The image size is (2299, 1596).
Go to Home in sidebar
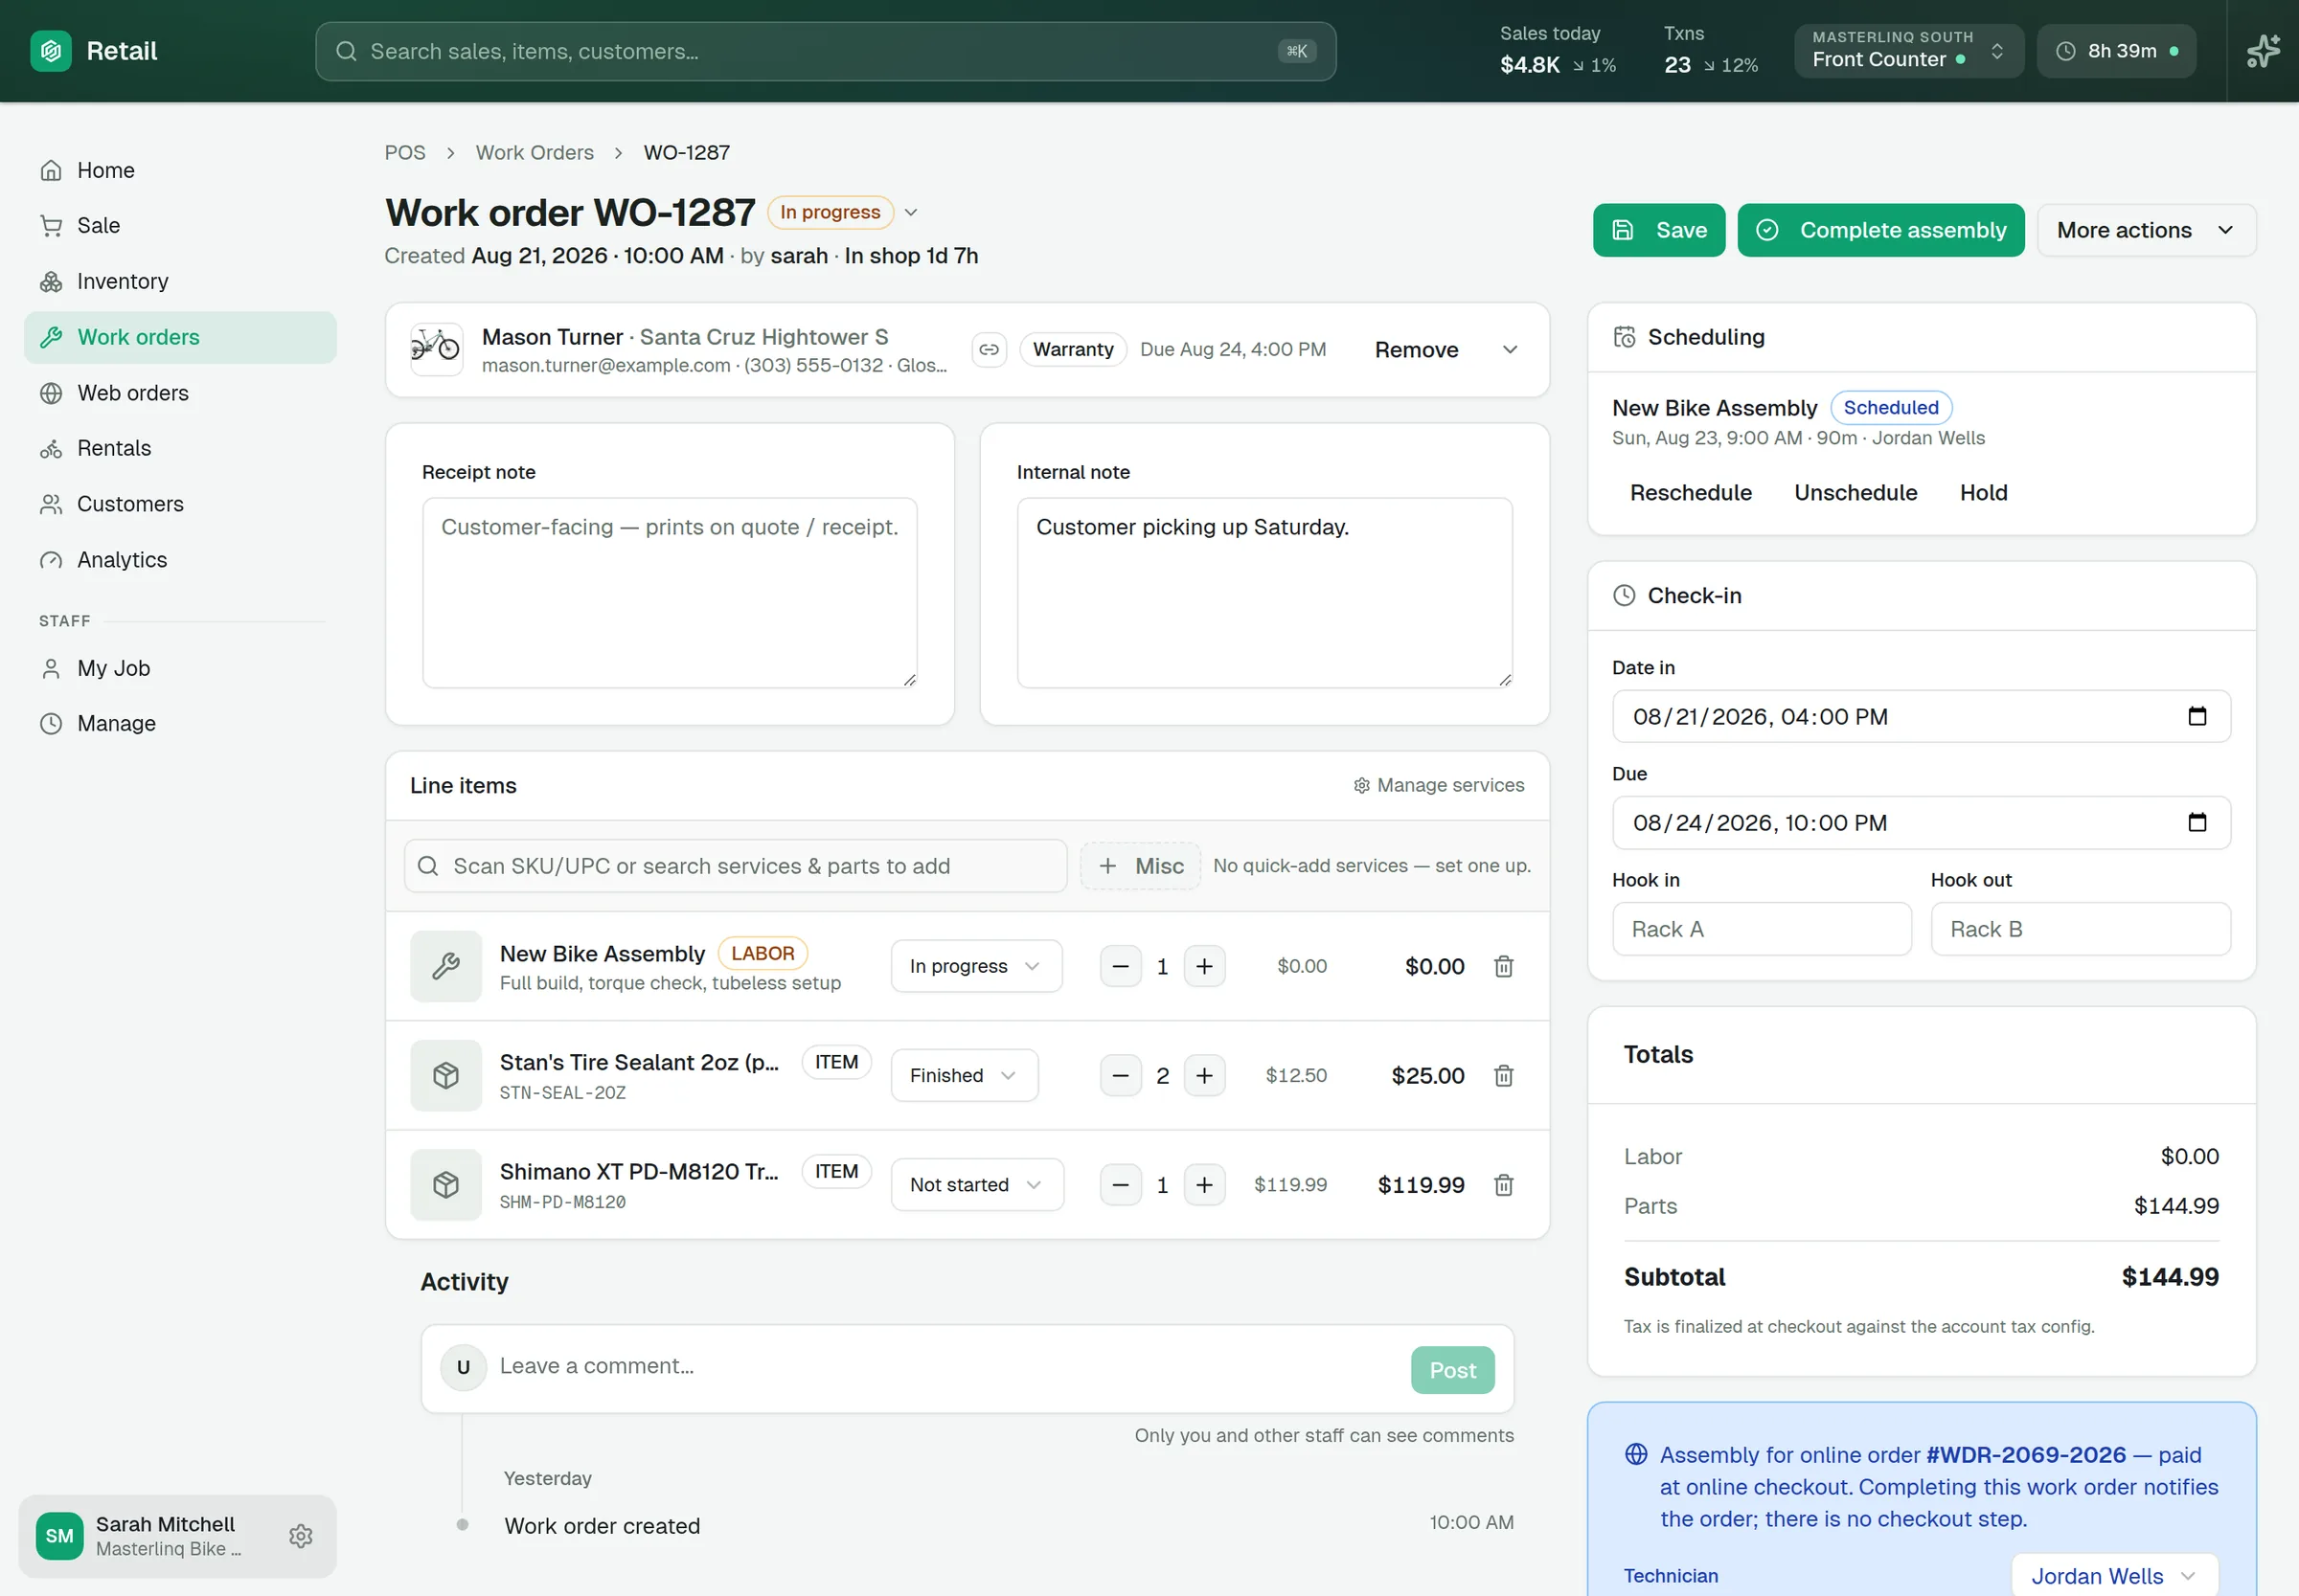180,170
